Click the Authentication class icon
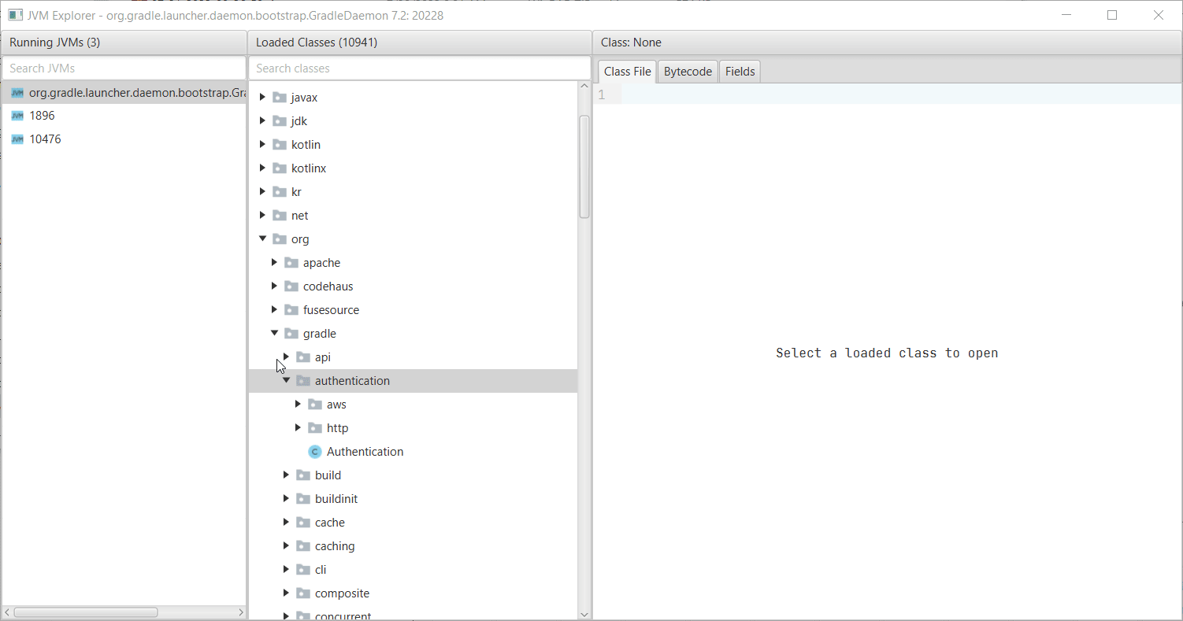Image resolution: width=1183 pixels, height=621 pixels. [x=315, y=452]
